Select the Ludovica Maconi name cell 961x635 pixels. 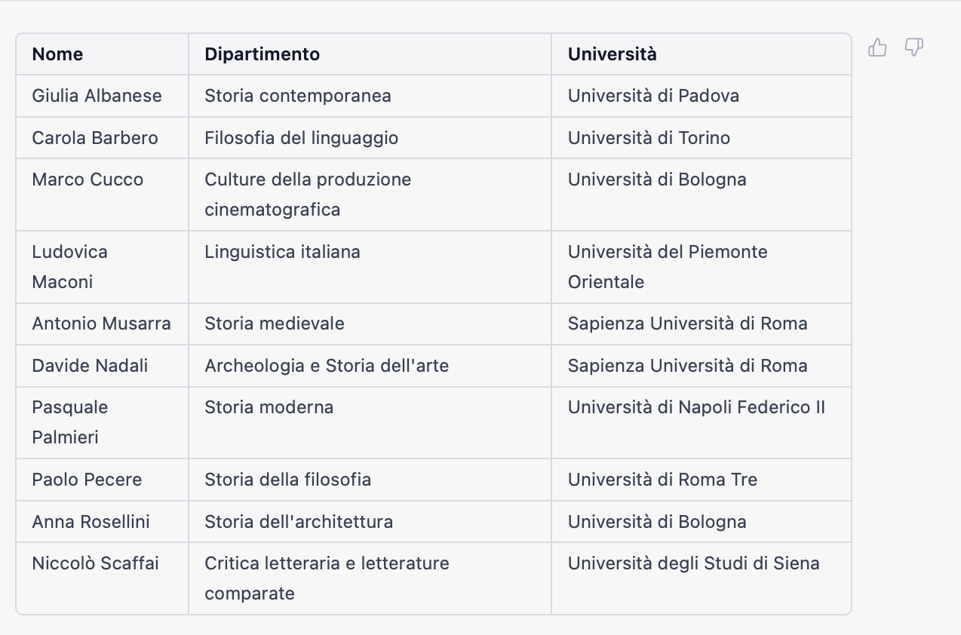pyautogui.click(x=69, y=267)
